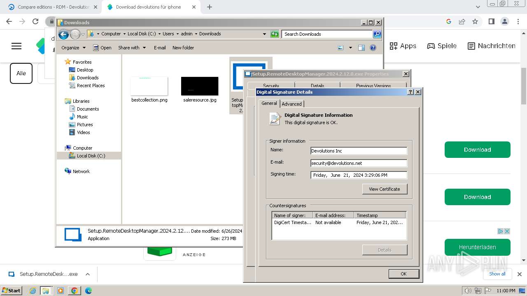Open Music library
Screen dimensions: 527x296
(82, 117)
